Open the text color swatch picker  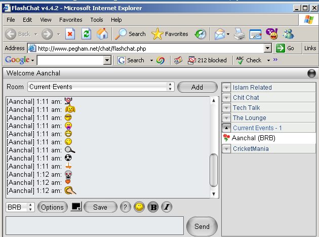click(x=76, y=207)
